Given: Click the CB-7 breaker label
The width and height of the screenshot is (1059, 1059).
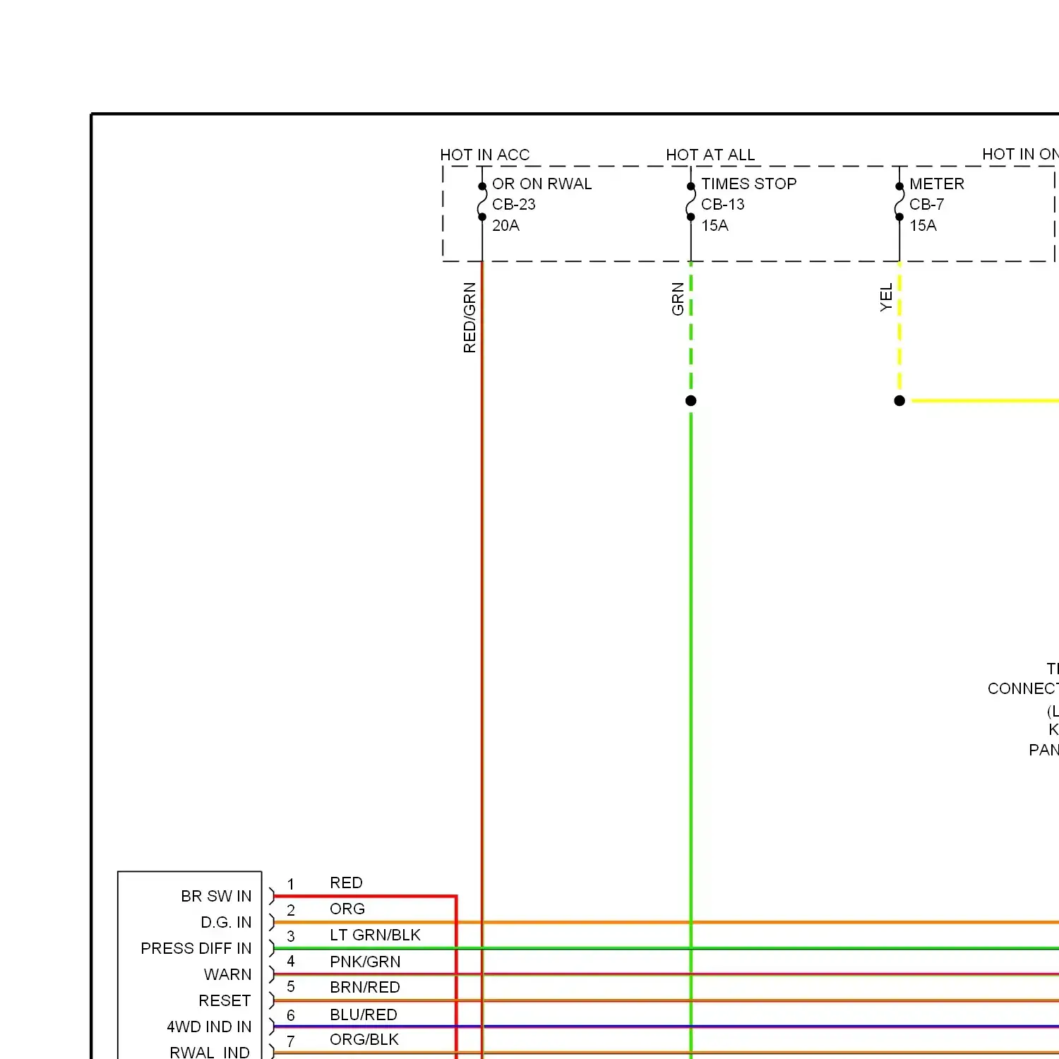Looking at the screenshot, I should coord(926,204).
